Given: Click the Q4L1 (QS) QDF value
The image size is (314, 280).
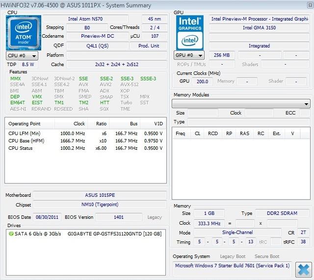Looking at the screenshot, I should point(97,46).
